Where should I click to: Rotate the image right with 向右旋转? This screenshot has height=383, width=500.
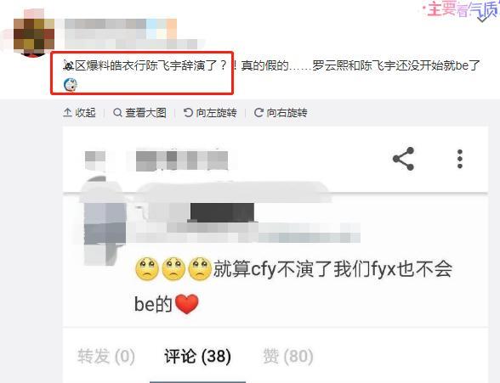coord(281,112)
